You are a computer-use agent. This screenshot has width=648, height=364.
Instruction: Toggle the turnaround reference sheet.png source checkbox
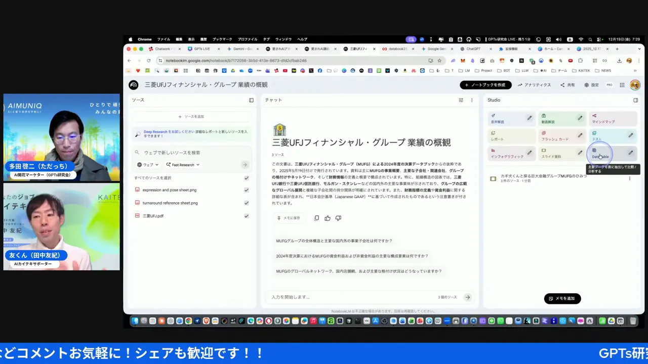(x=247, y=203)
